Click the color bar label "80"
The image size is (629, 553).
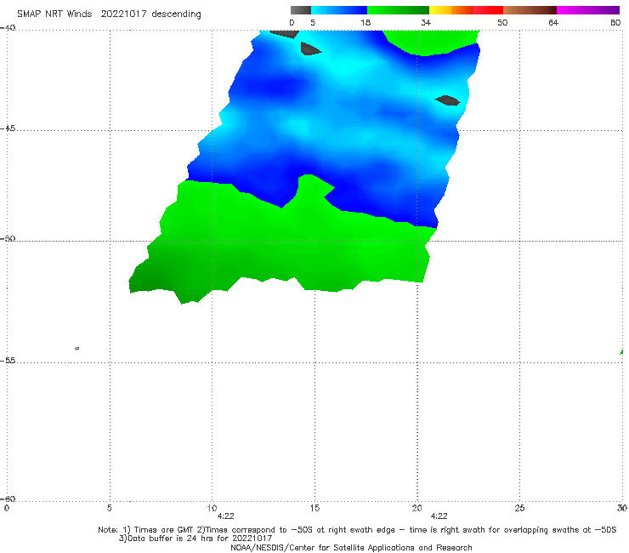point(615,22)
